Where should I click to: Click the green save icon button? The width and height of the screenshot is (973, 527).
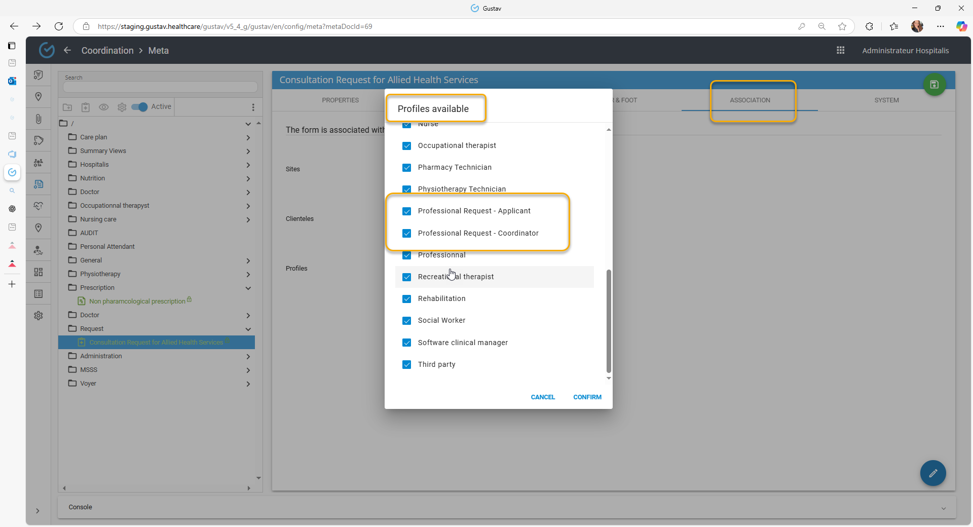(934, 85)
